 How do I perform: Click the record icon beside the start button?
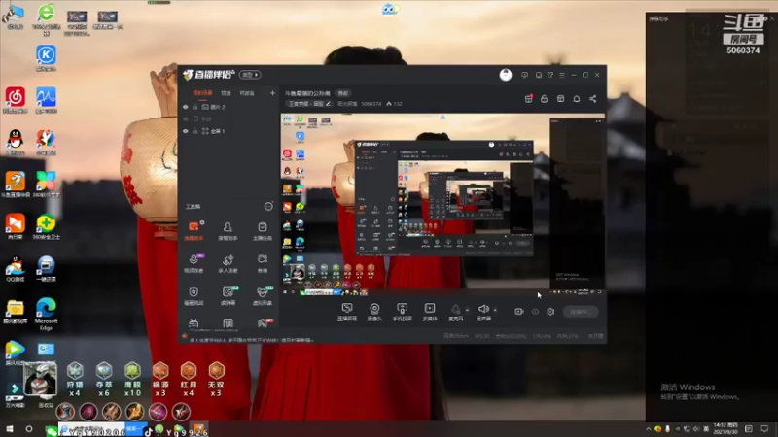519,312
